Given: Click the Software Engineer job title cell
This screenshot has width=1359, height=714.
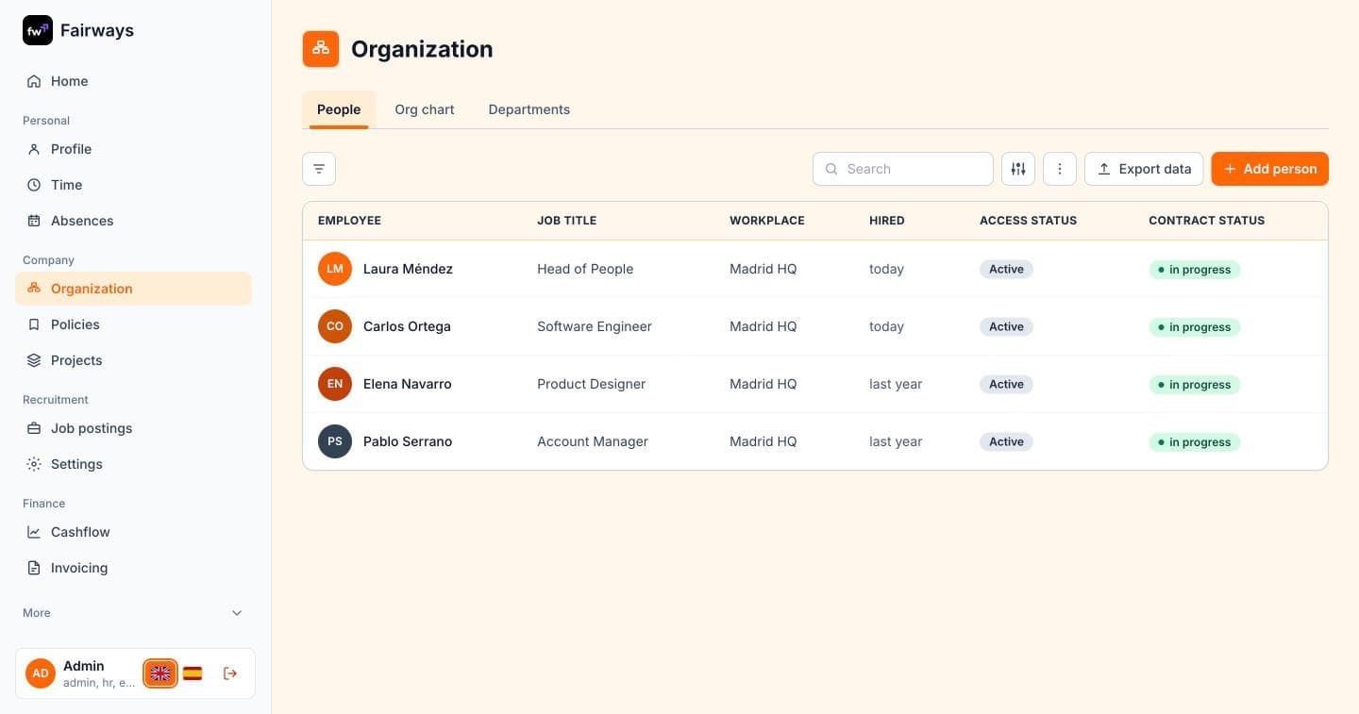Looking at the screenshot, I should [x=595, y=326].
